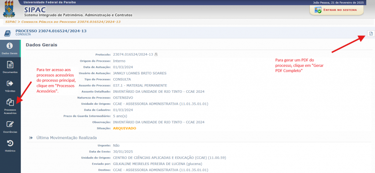Open Processos Acessórios in the sidebar
The image size is (375, 173).
click(10, 106)
